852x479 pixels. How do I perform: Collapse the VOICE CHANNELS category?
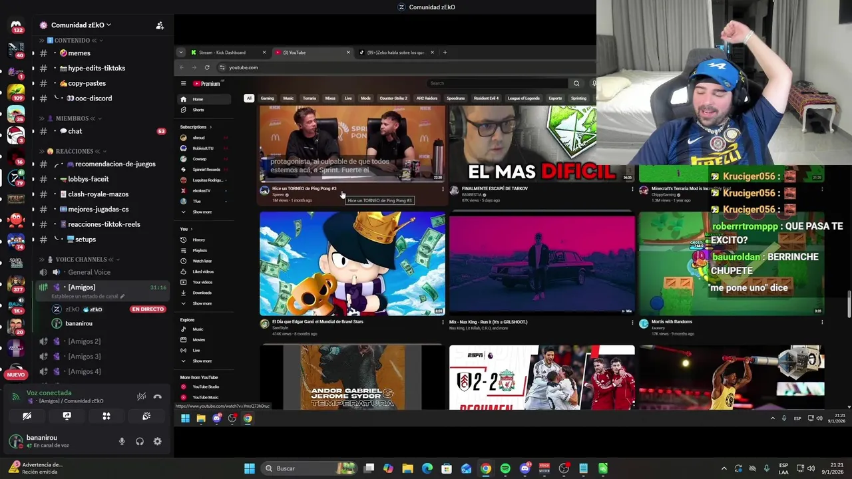[81, 259]
